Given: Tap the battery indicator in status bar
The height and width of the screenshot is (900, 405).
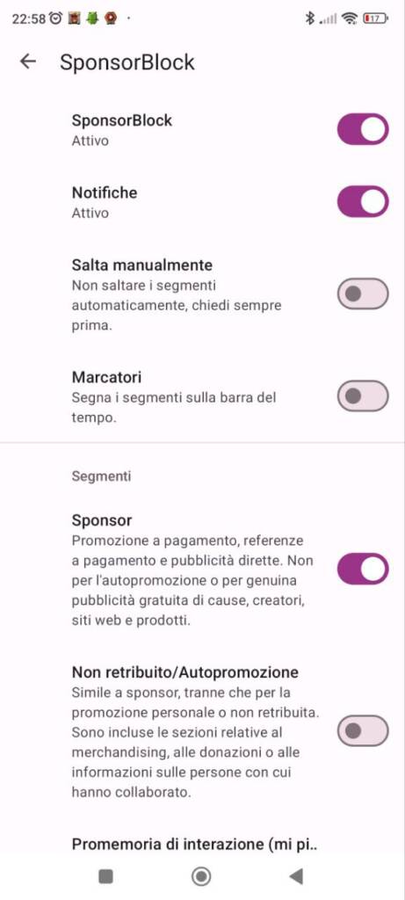Looking at the screenshot, I should 375,18.
